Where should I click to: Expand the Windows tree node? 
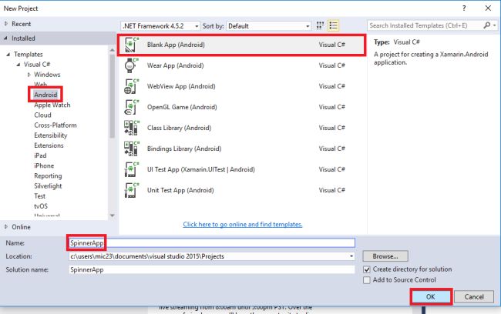pyautogui.click(x=29, y=75)
